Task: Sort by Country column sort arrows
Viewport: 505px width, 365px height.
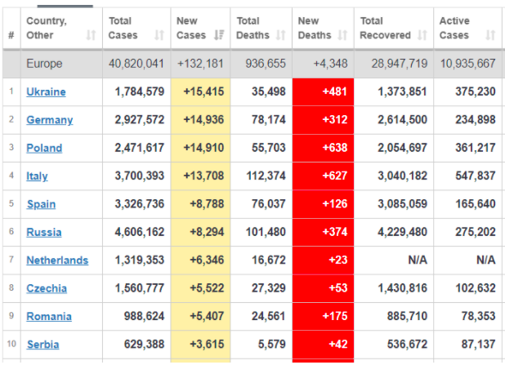Action: tap(91, 35)
